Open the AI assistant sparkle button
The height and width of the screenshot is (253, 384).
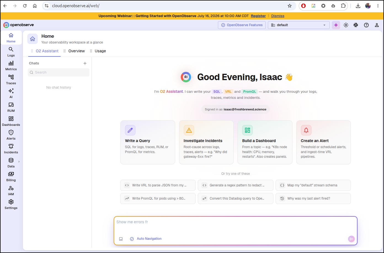pyautogui.click(x=336, y=25)
